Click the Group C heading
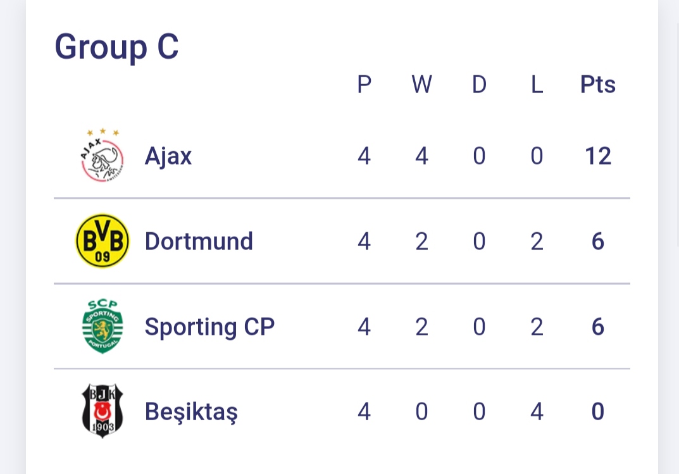Image resolution: width=679 pixels, height=474 pixels. [x=116, y=47]
